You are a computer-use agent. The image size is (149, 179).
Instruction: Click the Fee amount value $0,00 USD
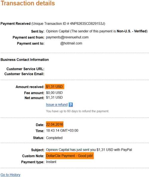tap(54, 93)
